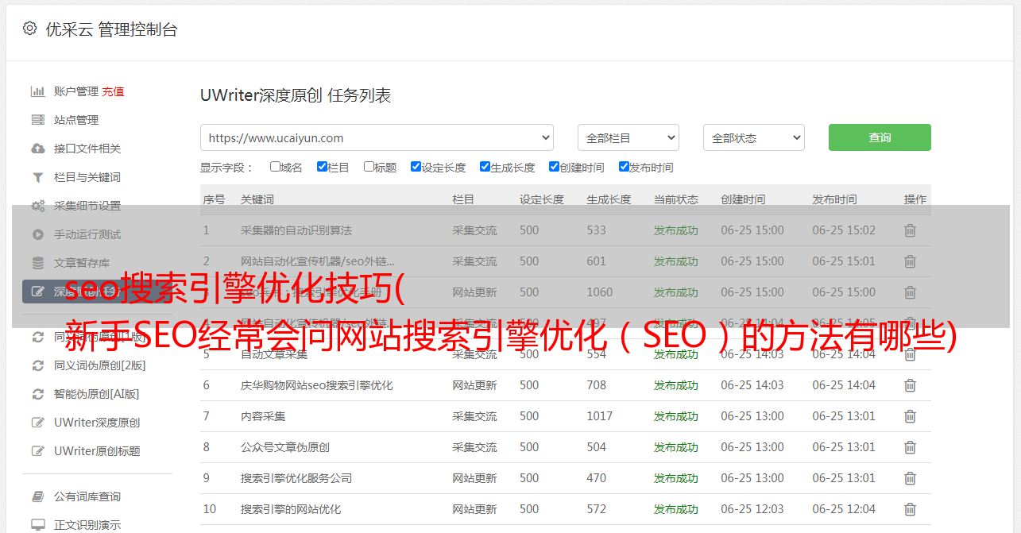1021x533 pixels.
Task: Click the green 查询 button
Action: 880,137
